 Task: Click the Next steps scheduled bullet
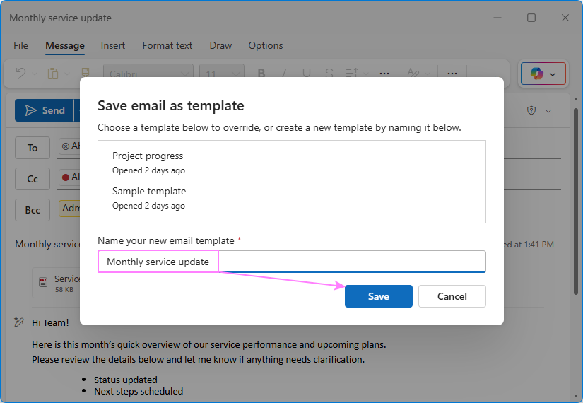tap(139, 391)
